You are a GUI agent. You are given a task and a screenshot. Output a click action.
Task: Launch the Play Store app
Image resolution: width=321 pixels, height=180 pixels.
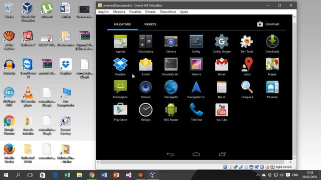click(120, 112)
